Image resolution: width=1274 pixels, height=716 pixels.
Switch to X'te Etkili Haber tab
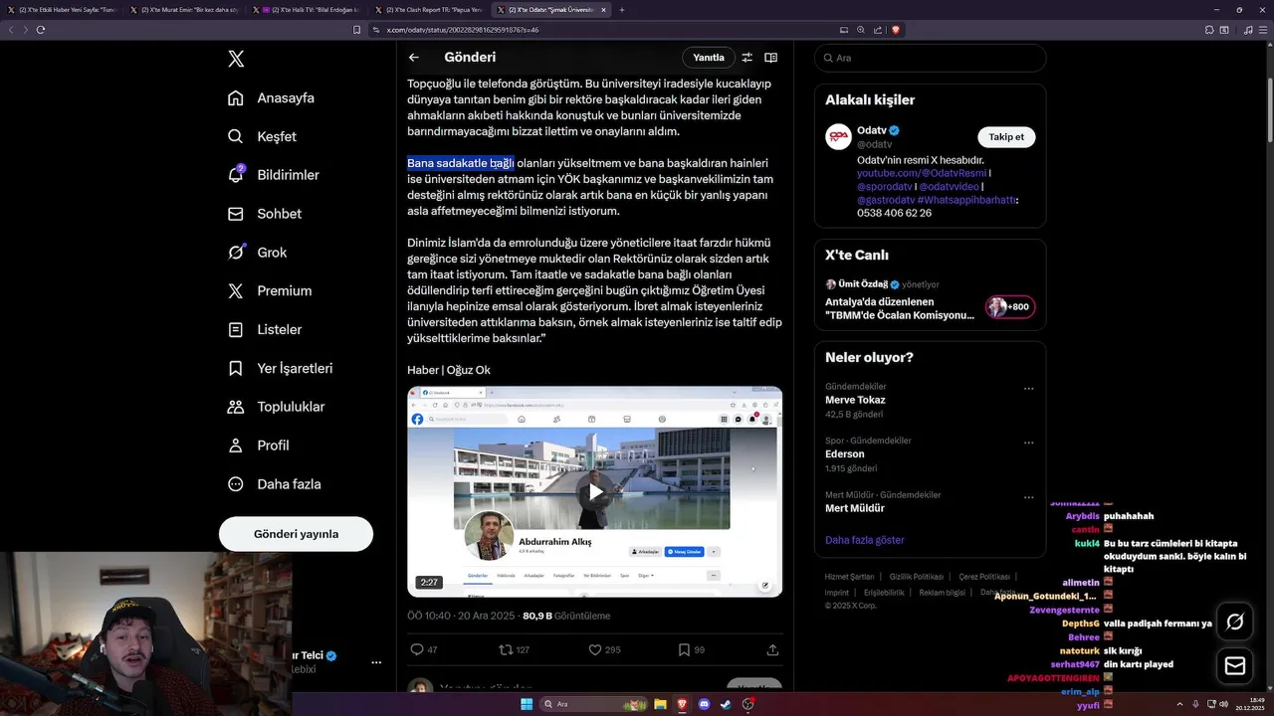tap(62, 10)
